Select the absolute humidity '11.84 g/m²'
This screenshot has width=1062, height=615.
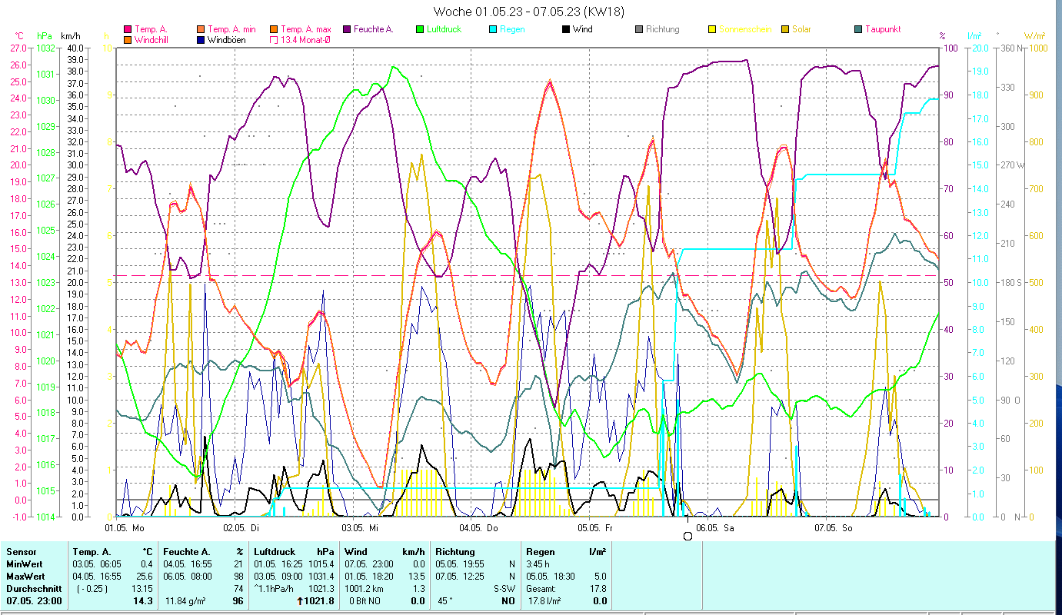click(187, 601)
